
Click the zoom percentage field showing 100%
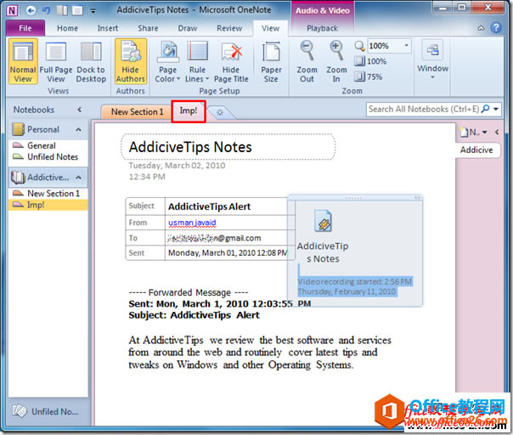[x=385, y=46]
